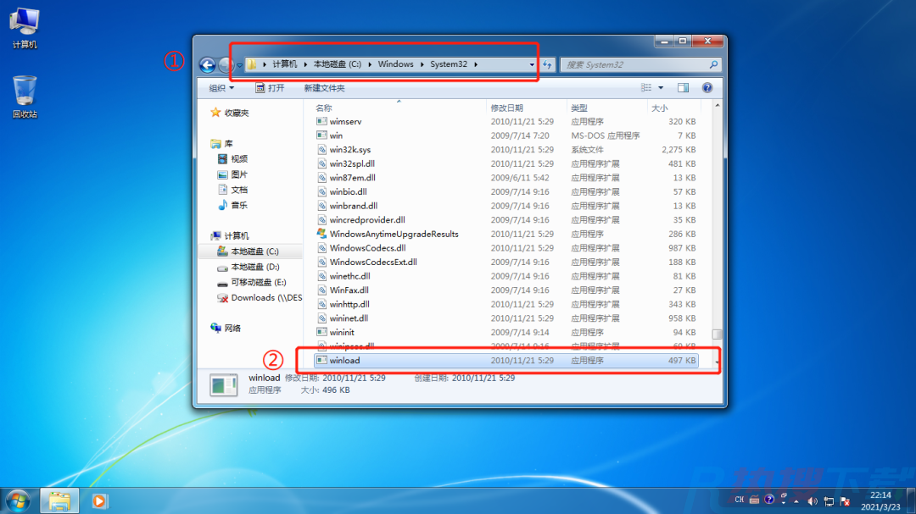Select the winload file in the list
916x514 pixels.
[x=505, y=361]
